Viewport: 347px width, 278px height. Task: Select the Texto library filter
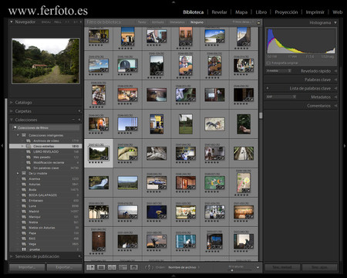point(142,22)
